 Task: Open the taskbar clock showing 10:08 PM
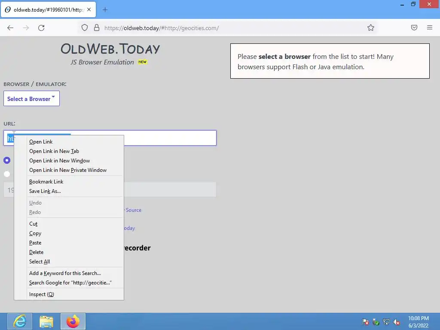(418, 322)
